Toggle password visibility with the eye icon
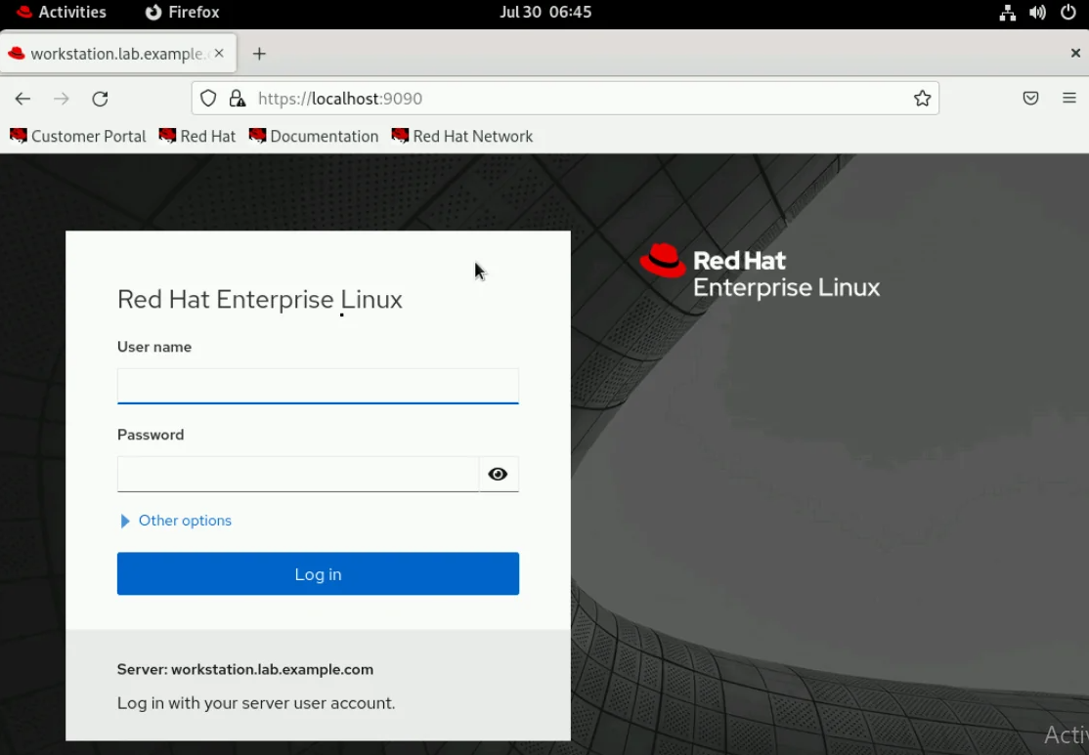 pos(498,474)
